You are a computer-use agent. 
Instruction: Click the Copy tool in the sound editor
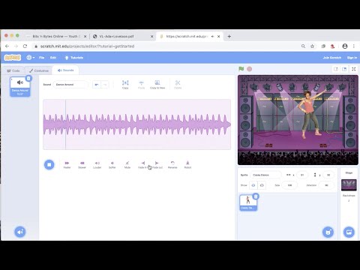(x=125, y=85)
